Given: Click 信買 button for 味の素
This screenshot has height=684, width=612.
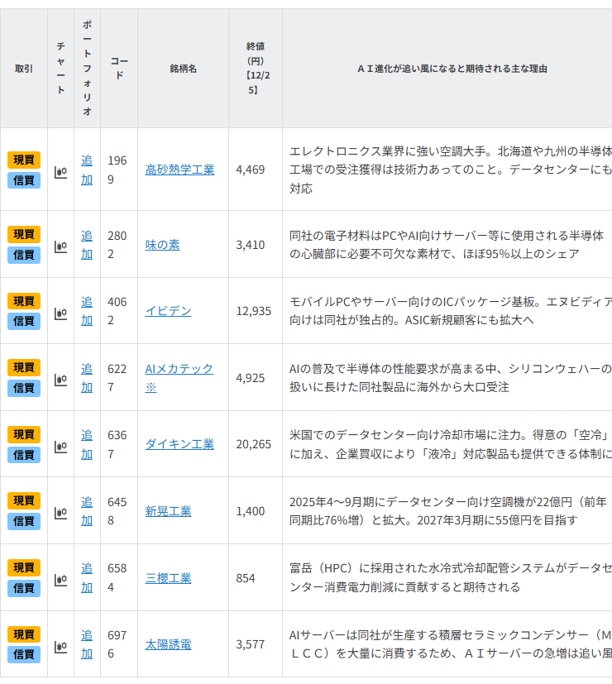Looking at the screenshot, I should coord(24,255).
